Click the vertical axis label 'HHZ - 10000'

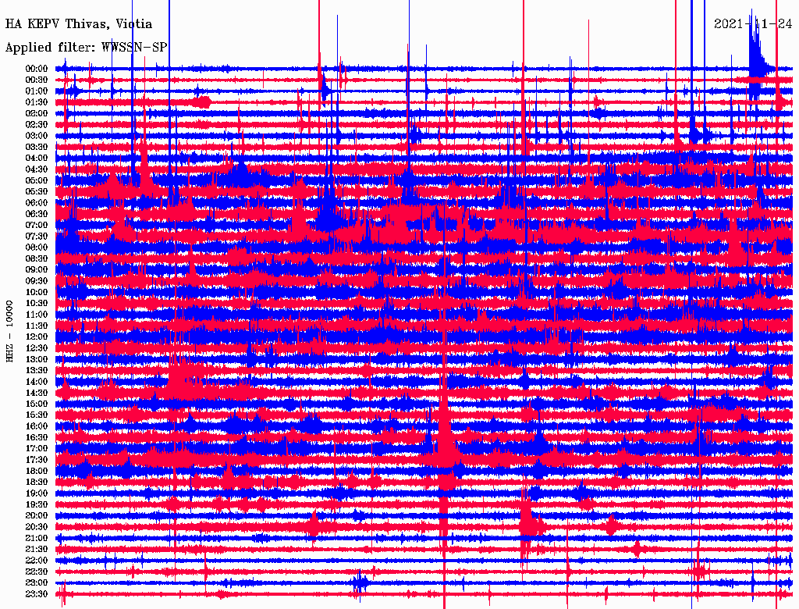pos(9,331)
